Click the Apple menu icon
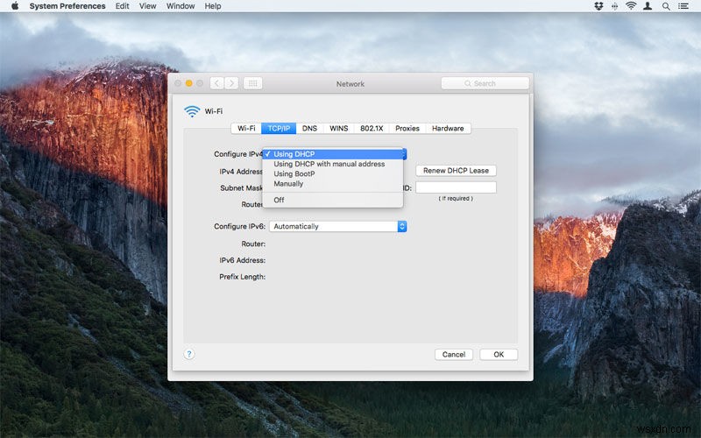 click(x=15, y=6)
